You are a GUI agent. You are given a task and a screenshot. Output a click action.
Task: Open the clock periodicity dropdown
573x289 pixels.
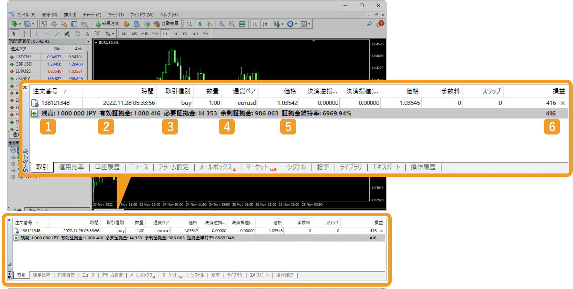tap(296, 24)
